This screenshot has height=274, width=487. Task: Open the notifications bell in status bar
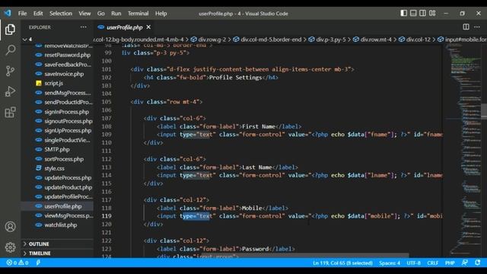(x=477, y=263)
